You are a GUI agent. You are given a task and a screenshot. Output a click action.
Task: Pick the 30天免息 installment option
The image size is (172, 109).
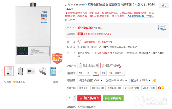point(83,88)
